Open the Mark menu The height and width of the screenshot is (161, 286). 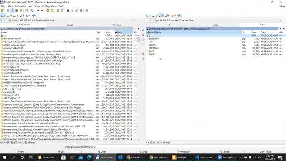[10, 6]
